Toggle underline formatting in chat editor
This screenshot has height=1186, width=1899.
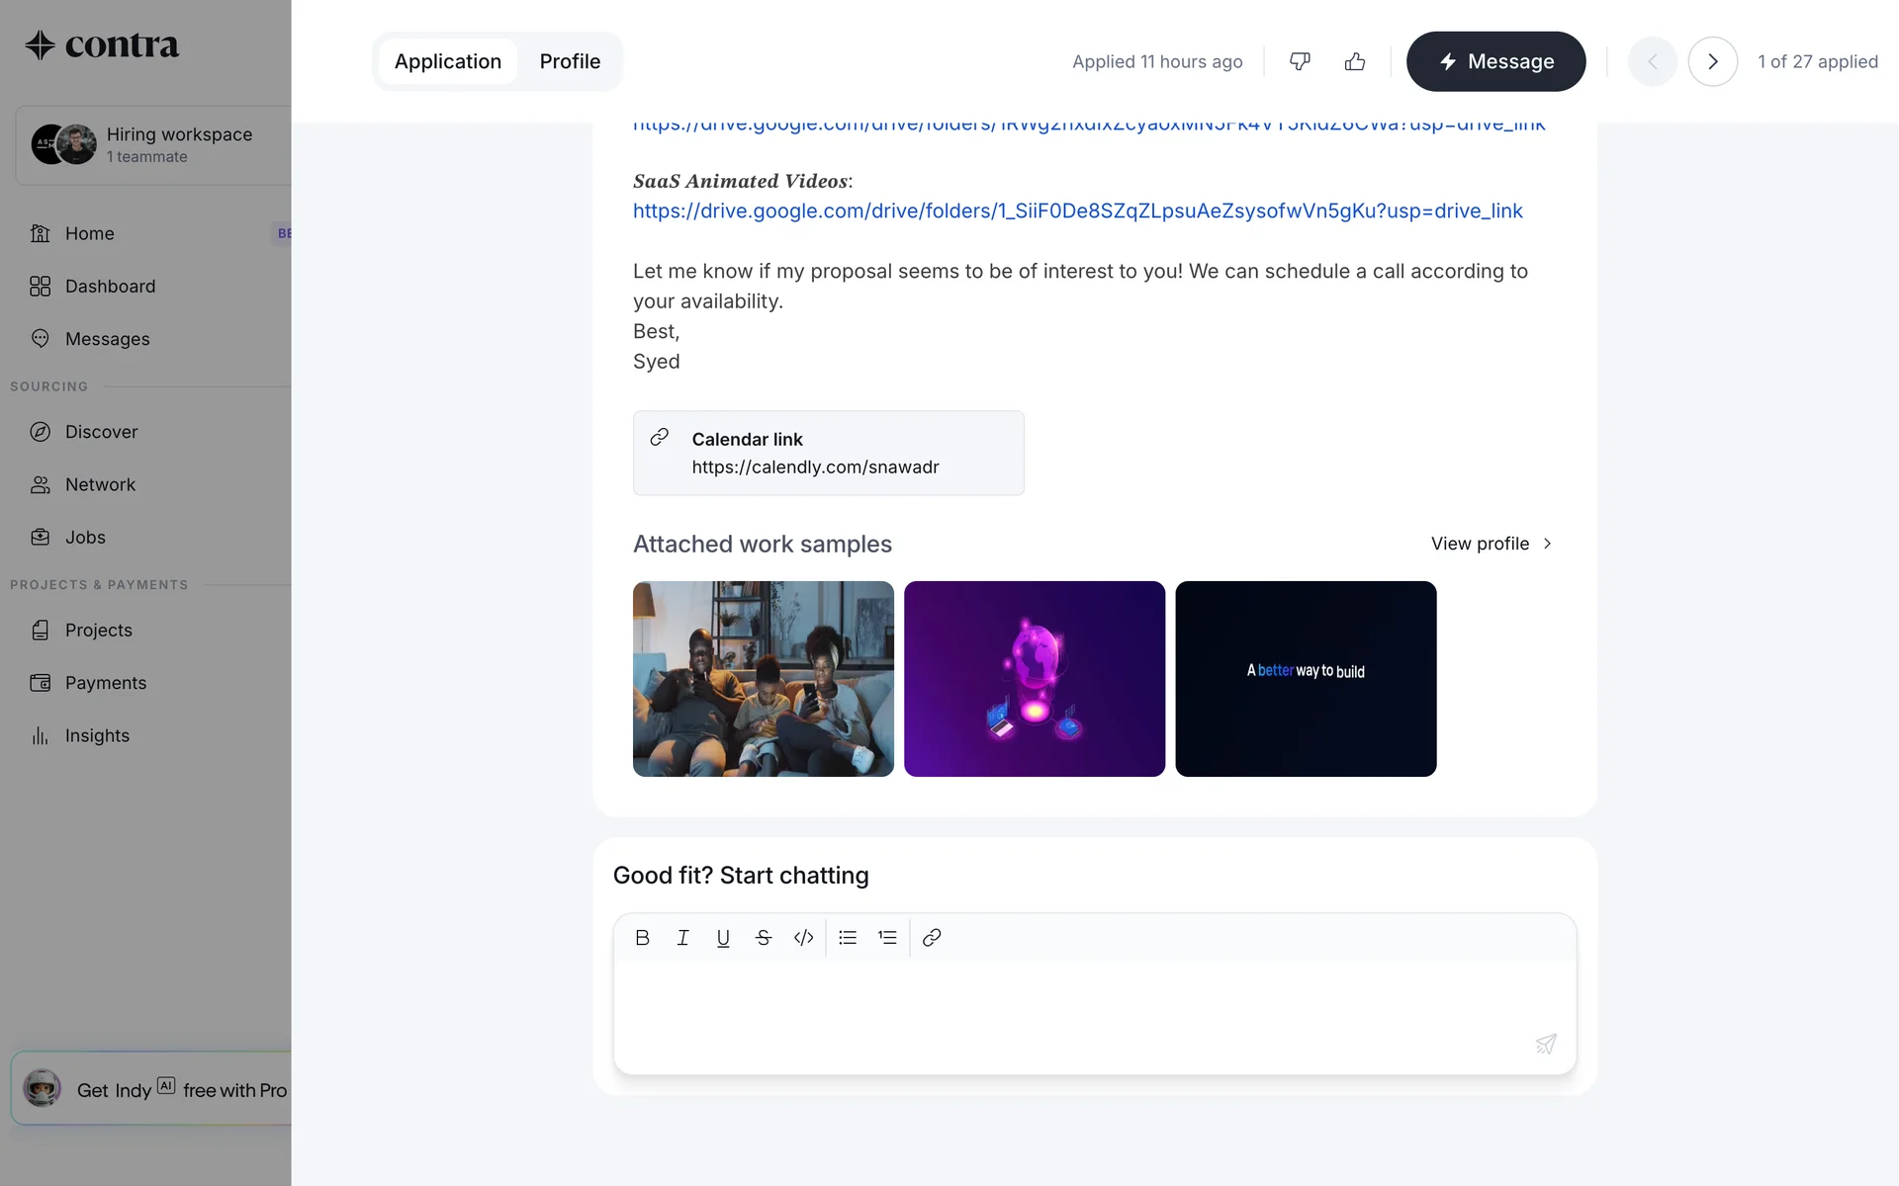[723, 937]
